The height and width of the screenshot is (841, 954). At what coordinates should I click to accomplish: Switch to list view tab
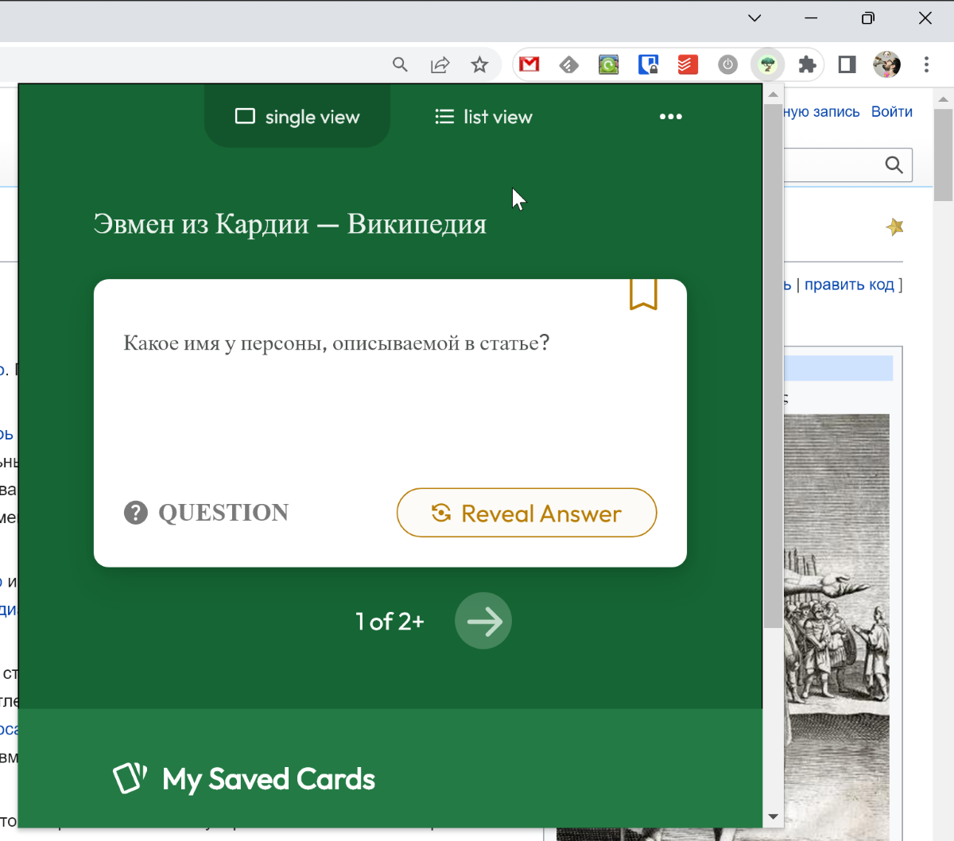483,117
